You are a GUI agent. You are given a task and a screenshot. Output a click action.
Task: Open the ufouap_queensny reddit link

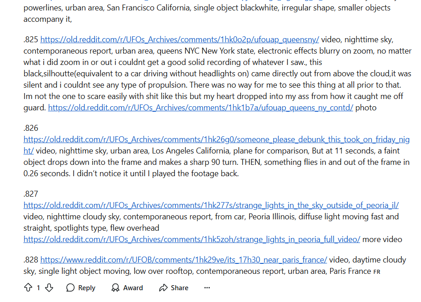[180, 40]
